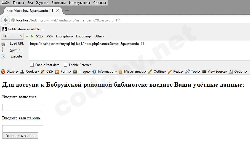The height and width of the screenshot is (145, 250).
Task: Enable Post data checkbox
Action: click(32, 65)
